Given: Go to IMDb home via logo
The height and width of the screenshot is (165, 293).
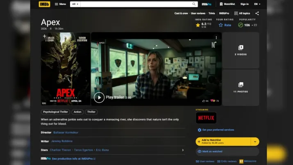Looking at the screenshot, I should pos(45,4).
